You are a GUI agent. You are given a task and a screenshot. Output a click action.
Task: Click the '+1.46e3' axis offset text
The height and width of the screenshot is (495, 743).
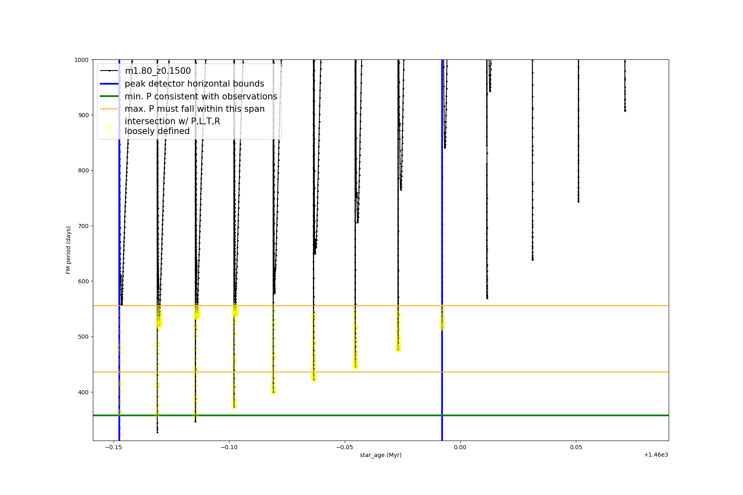[x=655, y=455]
